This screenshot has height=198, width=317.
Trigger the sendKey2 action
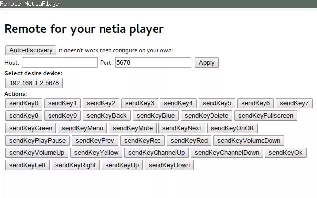click(x=101, y=103)
